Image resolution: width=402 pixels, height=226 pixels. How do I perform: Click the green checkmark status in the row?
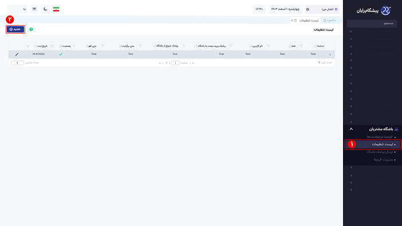point(61,54)
